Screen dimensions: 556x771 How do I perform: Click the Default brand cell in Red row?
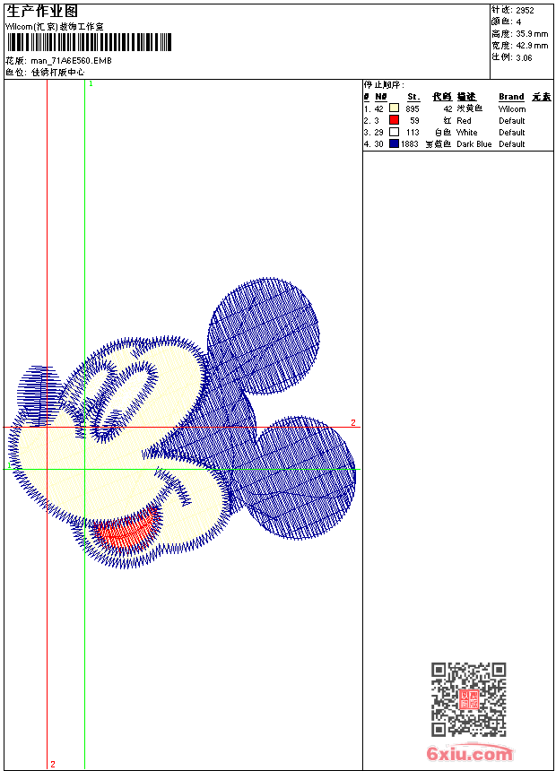pyautogui.click(x=512, y=120)
